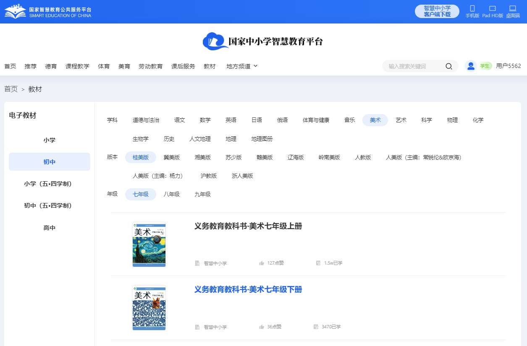
Task: Select the 苏少版 edition
Action: pos(234,157)
